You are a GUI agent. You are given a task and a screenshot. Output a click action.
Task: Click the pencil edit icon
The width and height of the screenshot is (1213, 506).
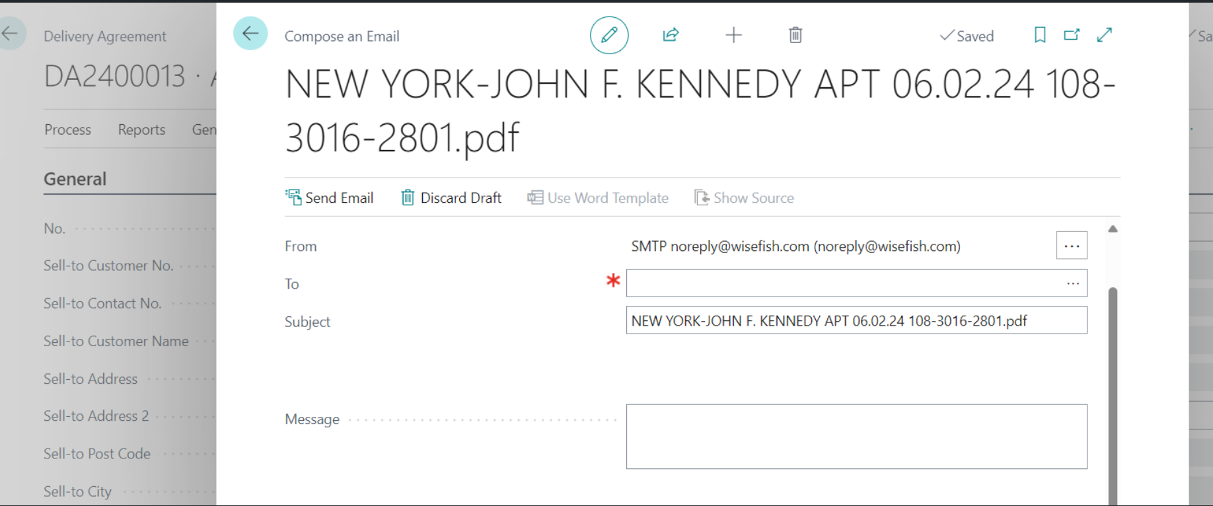pyautogui.click(x=608, y=35)
